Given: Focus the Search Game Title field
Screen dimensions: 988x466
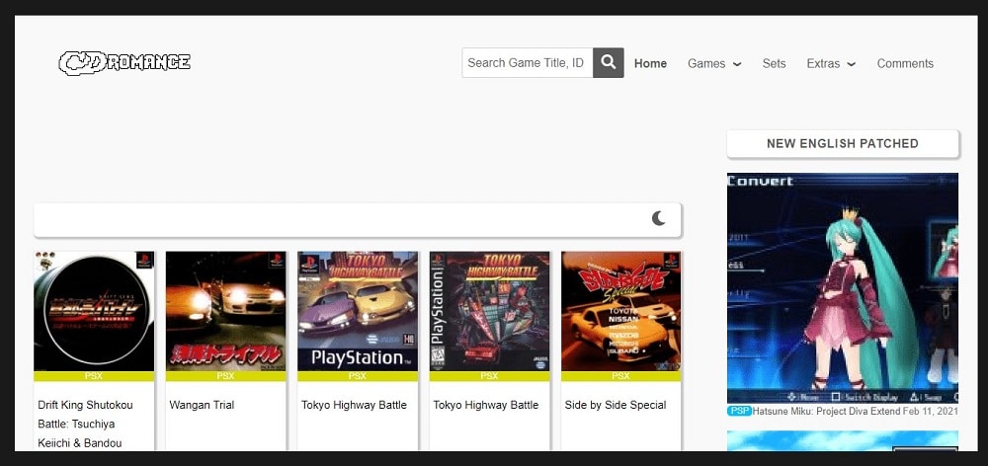Looking at the screenshot, I should (x=528, y=62).
